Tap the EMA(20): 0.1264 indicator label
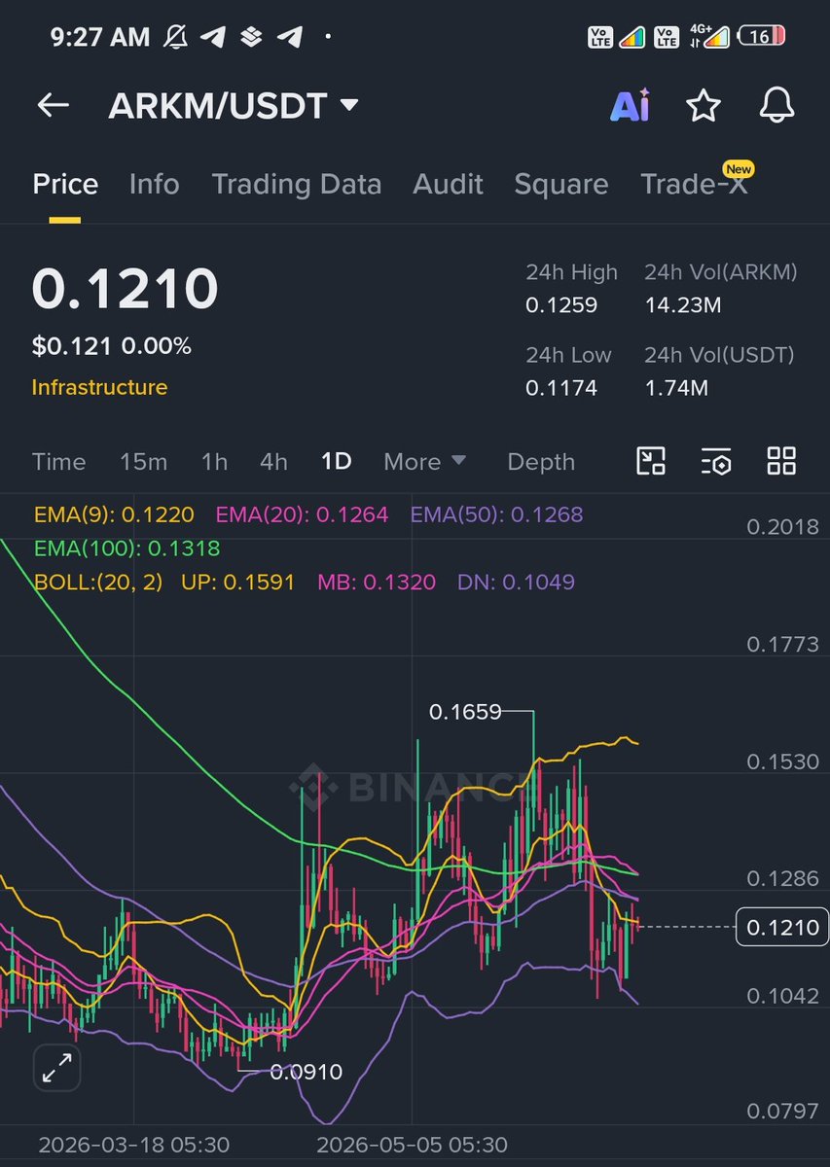This screenshot has height=1167, width=830. click(302, 514)
